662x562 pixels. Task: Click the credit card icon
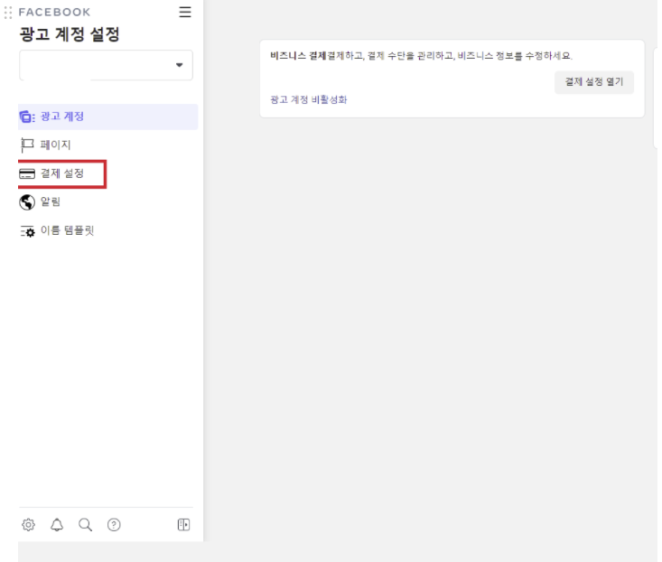pos(27,173)
